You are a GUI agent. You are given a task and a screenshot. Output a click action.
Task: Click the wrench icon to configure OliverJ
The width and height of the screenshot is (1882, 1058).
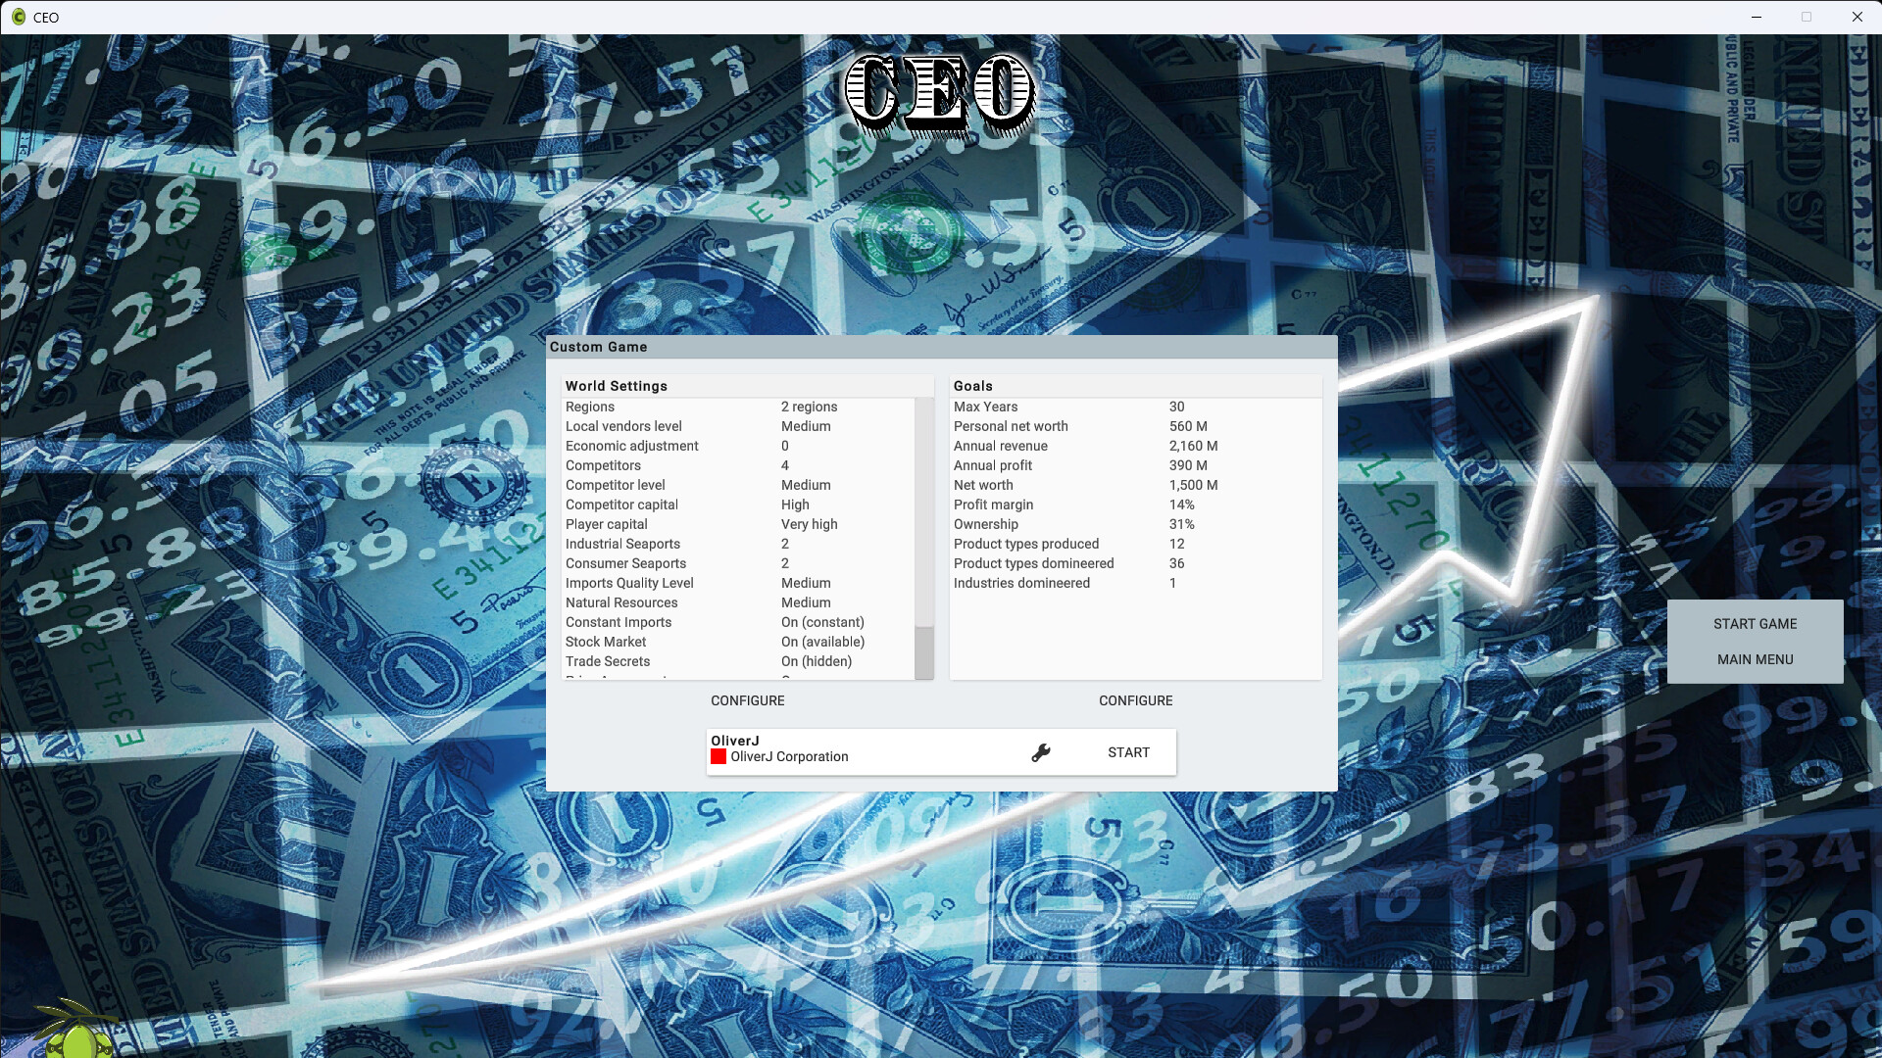1040,752
